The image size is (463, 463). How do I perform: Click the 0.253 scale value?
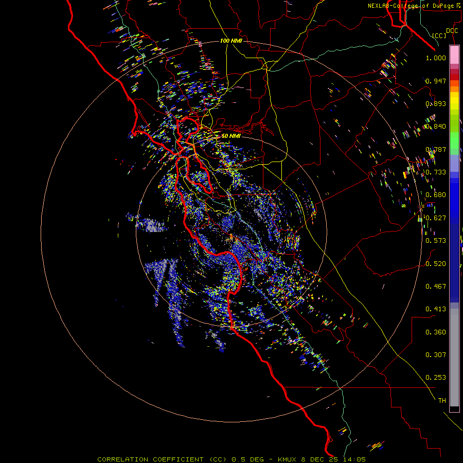point(436,378)
